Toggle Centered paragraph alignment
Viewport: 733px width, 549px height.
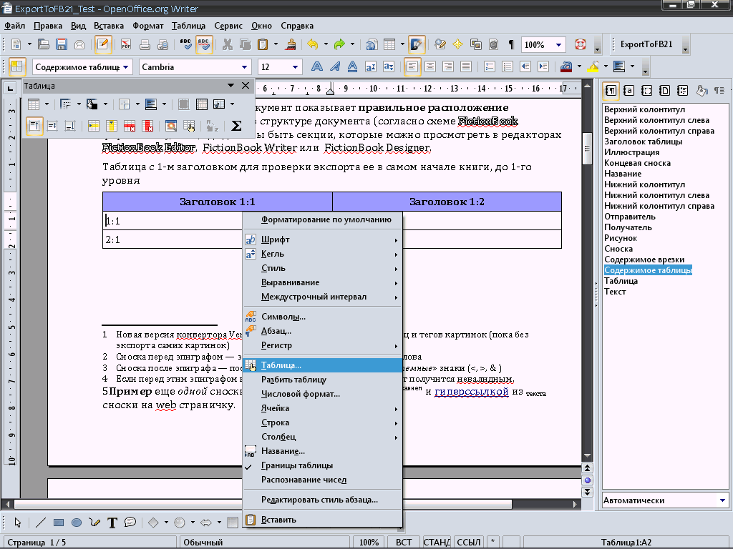[x=430, y=66]
